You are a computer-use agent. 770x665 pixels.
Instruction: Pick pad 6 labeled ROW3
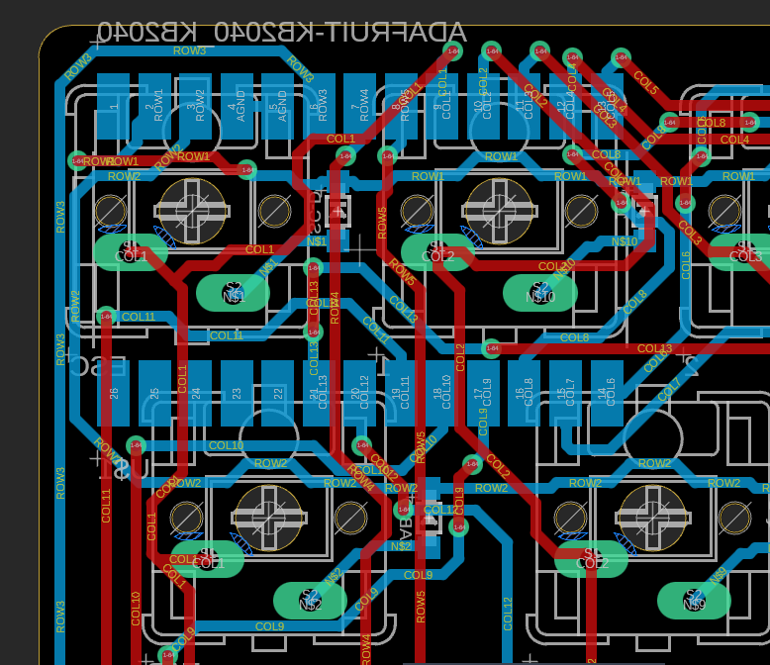click(319, 106)
